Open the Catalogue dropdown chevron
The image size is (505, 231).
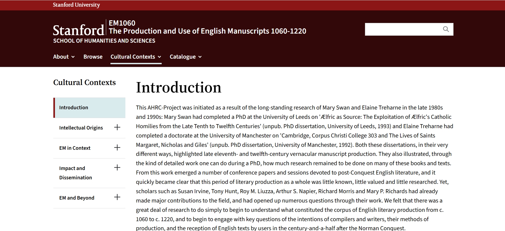(x=200, y=57)
